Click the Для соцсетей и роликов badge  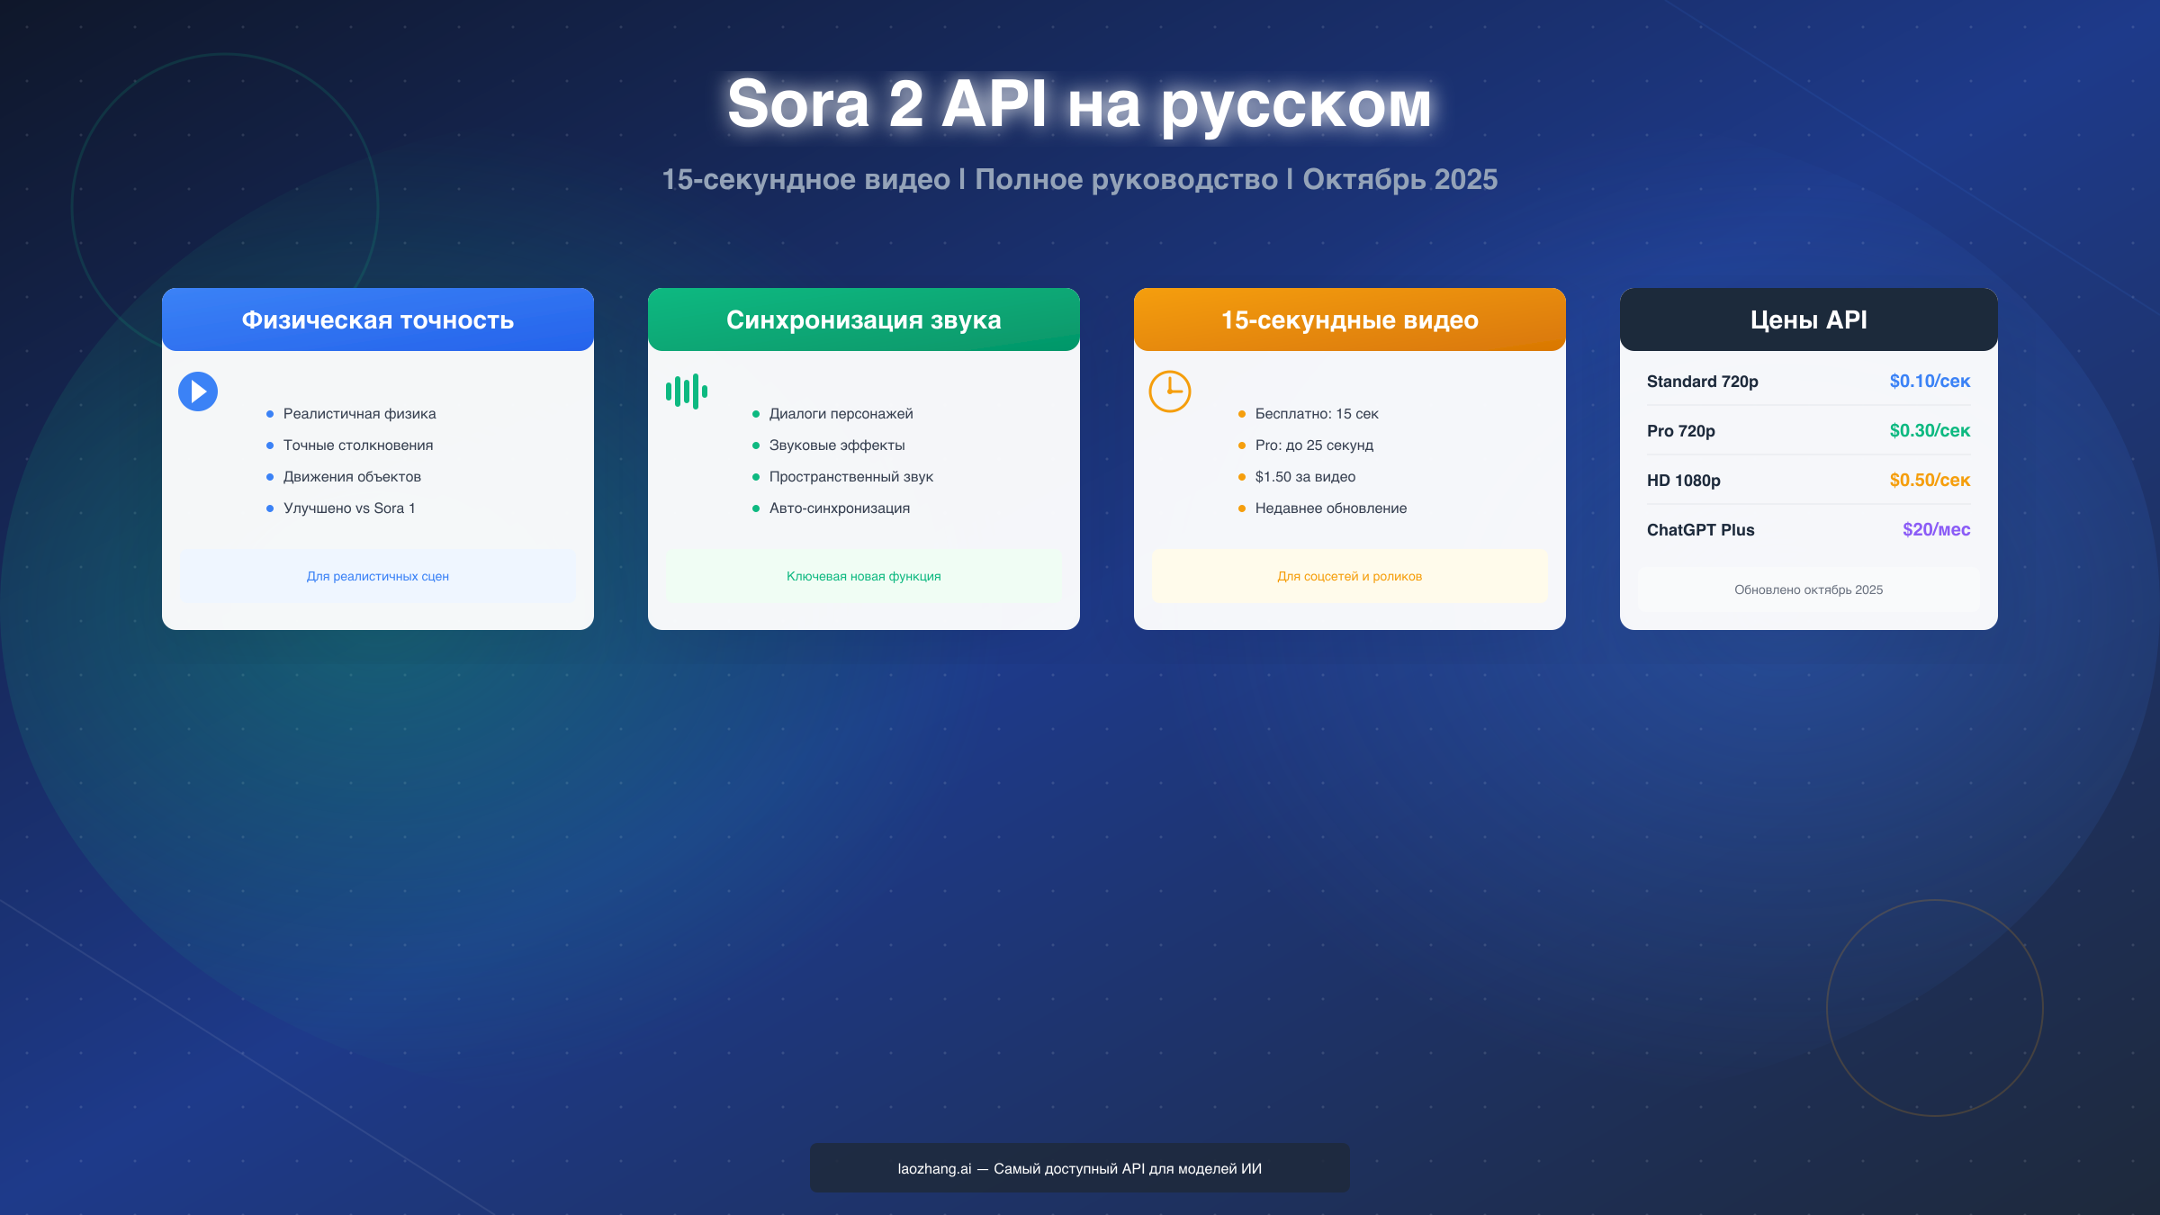(1349, 576)
